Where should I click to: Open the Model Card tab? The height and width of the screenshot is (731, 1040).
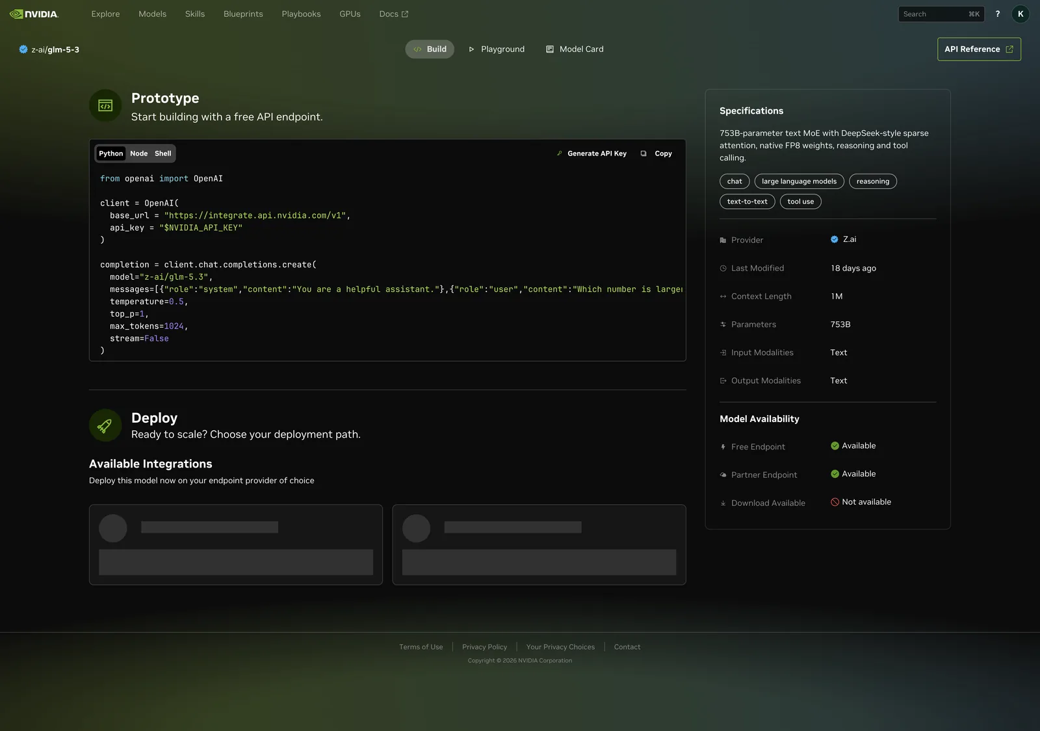point(575,49)
